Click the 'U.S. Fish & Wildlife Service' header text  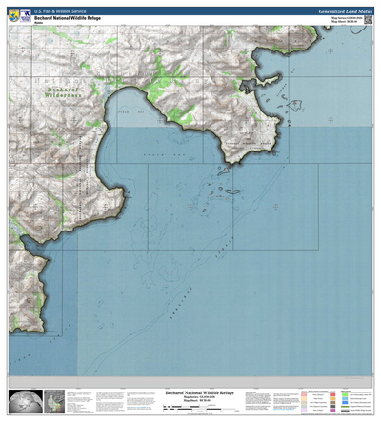pos(60,11)
